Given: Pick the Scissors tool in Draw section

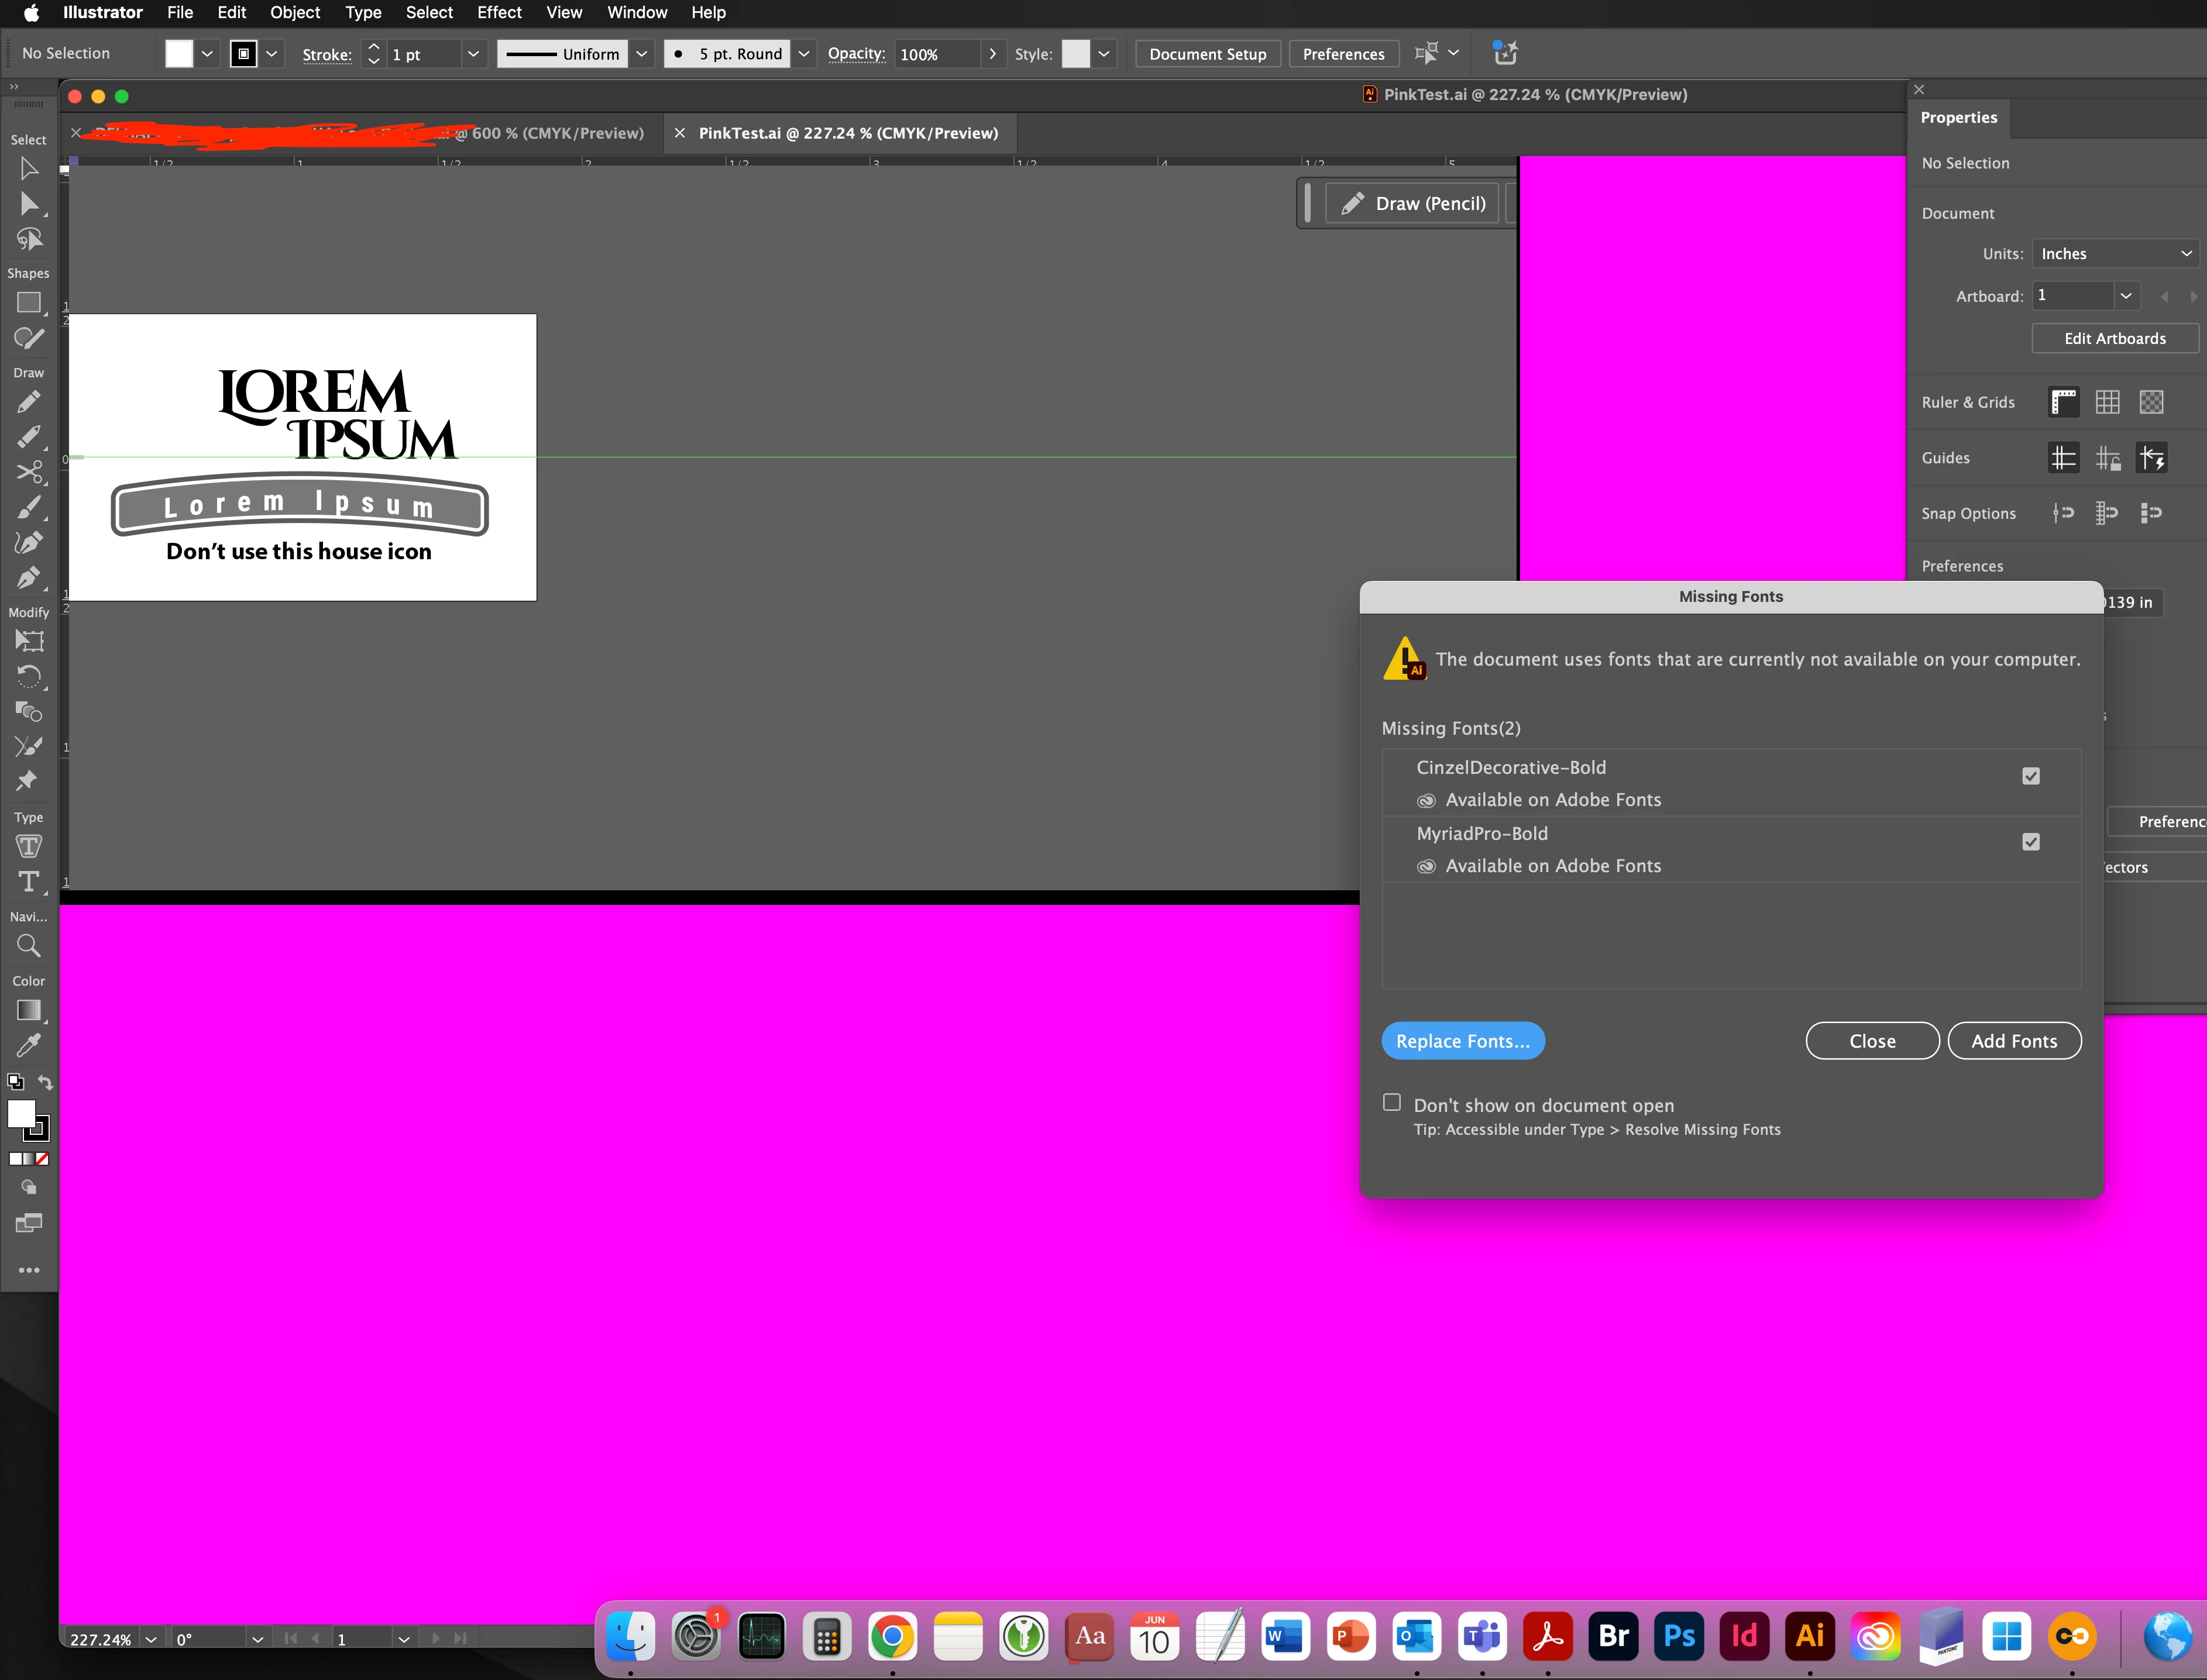Looking at the screenshot, I should [29, 472].
